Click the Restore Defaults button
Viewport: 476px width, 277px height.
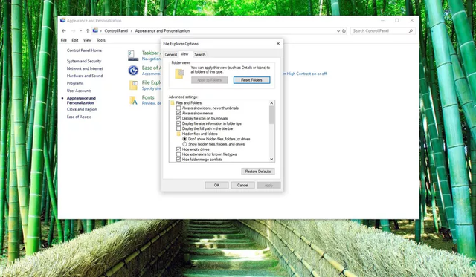[258, 172]
